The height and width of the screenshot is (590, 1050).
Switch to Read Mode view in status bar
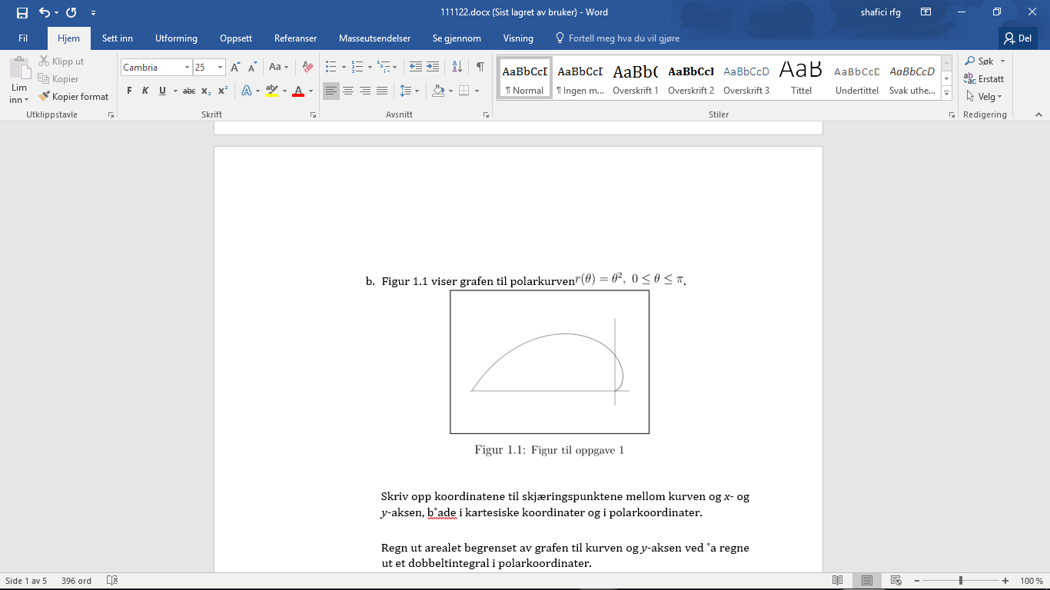pyautogui.click(x=837, y=581)
